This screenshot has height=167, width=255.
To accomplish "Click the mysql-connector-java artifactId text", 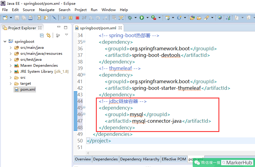I will [157, 121].
